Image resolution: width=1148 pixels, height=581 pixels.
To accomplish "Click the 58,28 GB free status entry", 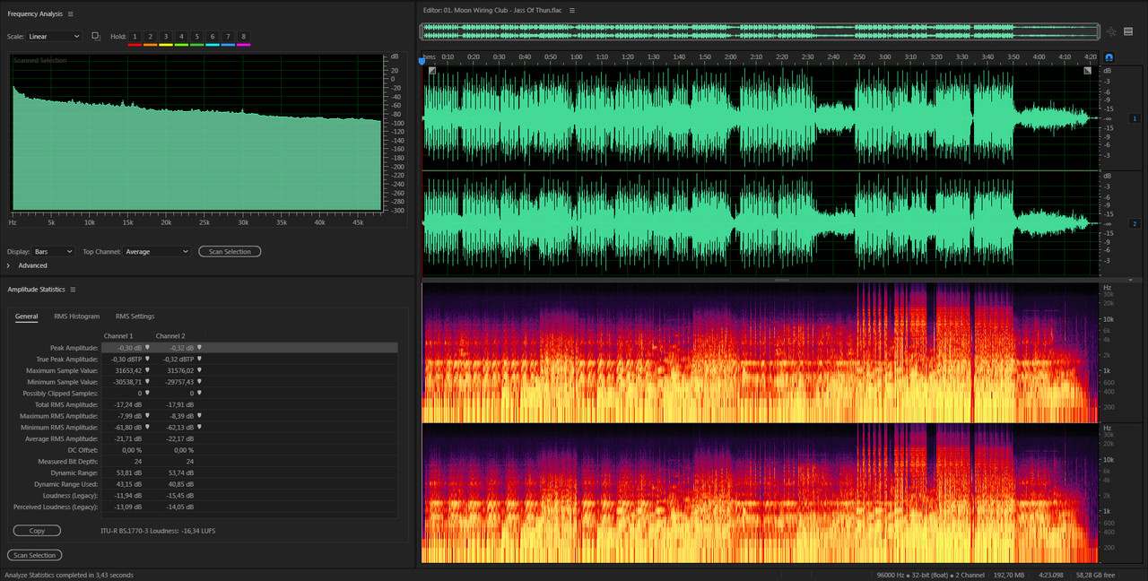I will (1095, 575).
